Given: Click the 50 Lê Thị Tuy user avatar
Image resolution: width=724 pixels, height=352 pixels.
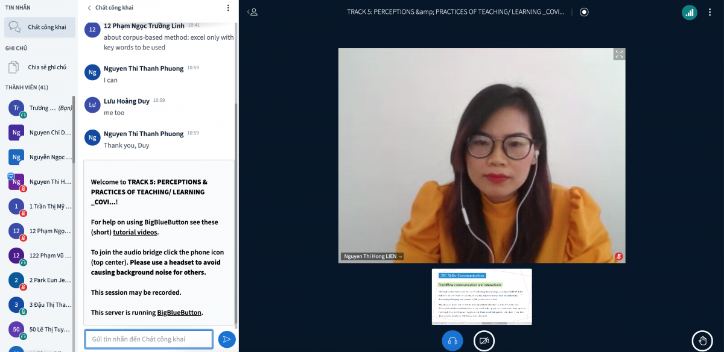Looking at the screenshot, I should (16, 329).
